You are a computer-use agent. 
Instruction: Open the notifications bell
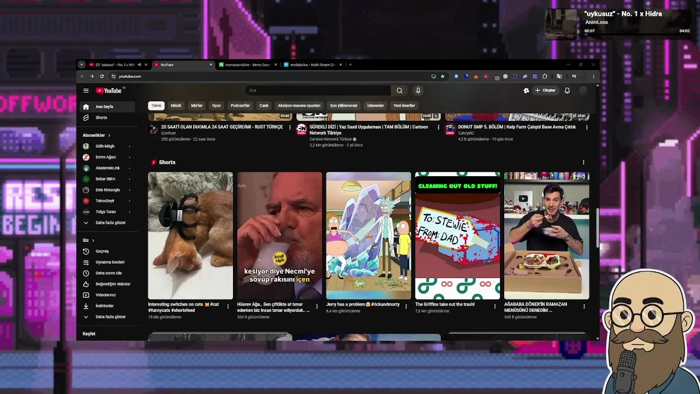pyautogui.click(x=567, y=90)
